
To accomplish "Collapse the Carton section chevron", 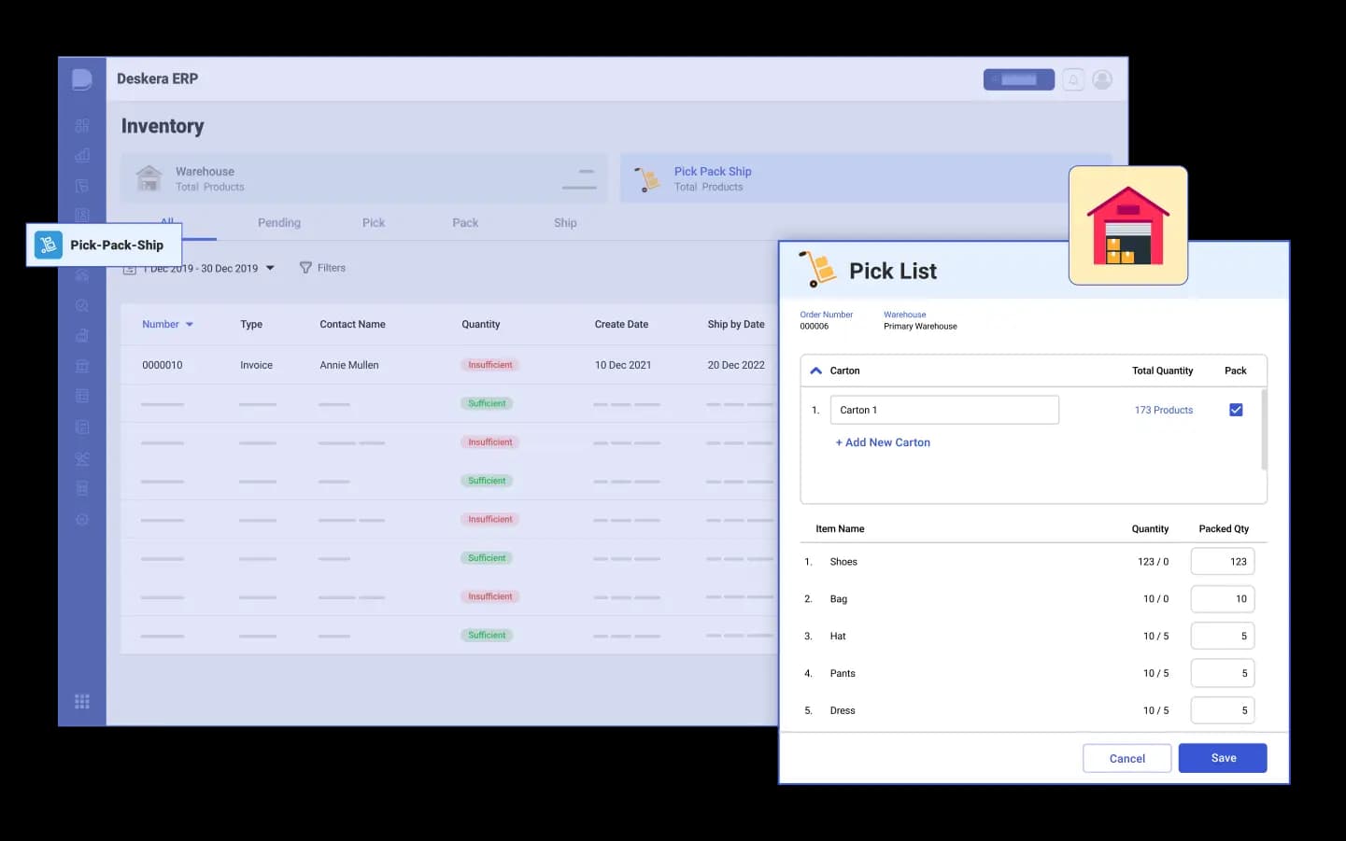I will 815,371.
